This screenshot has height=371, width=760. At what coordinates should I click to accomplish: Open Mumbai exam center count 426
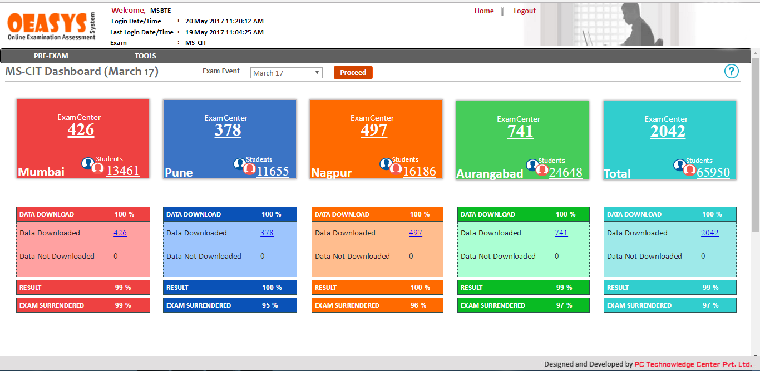tap(81, 130)
